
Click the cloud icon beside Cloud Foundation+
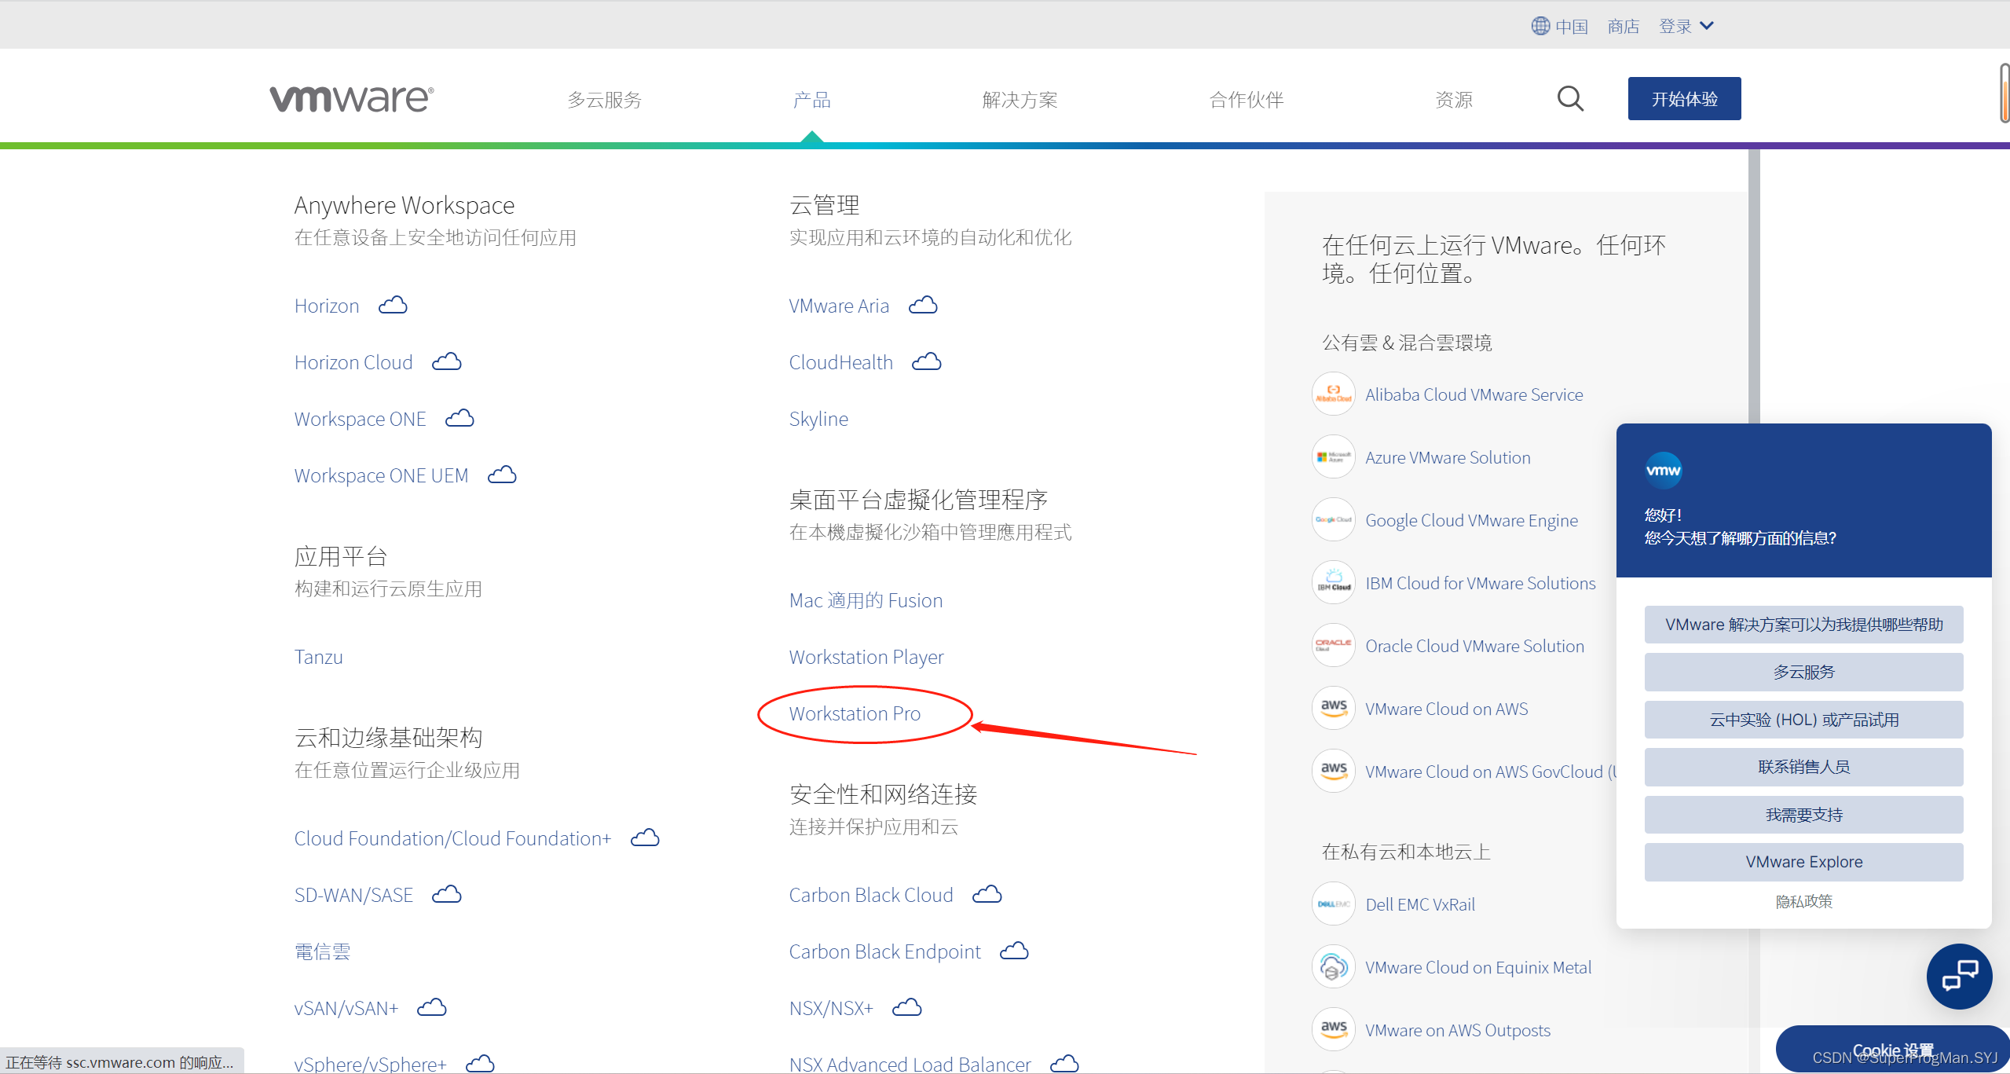(645, 838)
